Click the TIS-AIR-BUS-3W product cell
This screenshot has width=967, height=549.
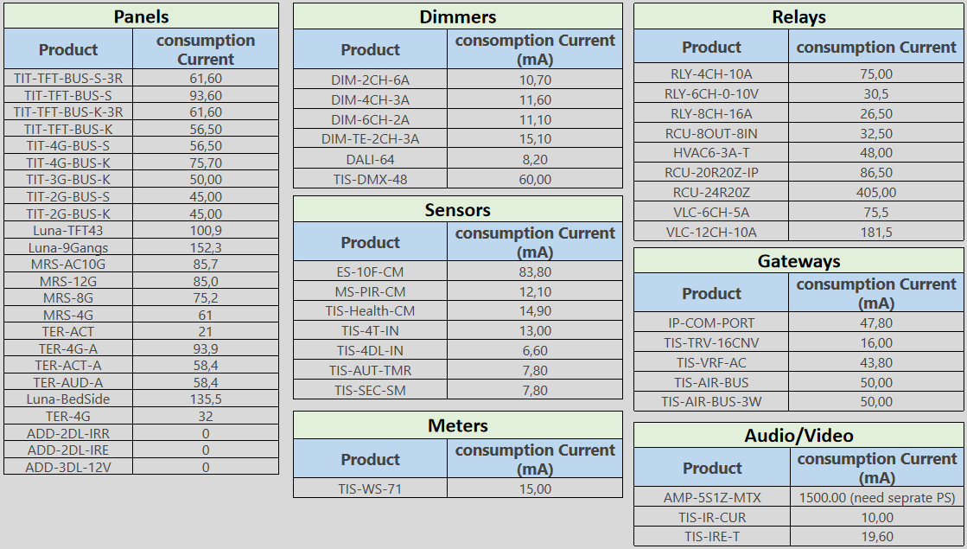710,401
